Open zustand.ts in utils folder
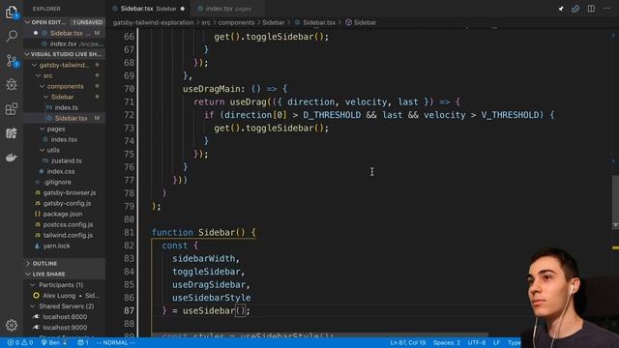 tap(64, 161)
